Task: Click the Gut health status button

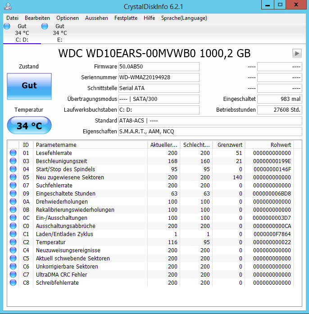Action: tap(29, 86)
